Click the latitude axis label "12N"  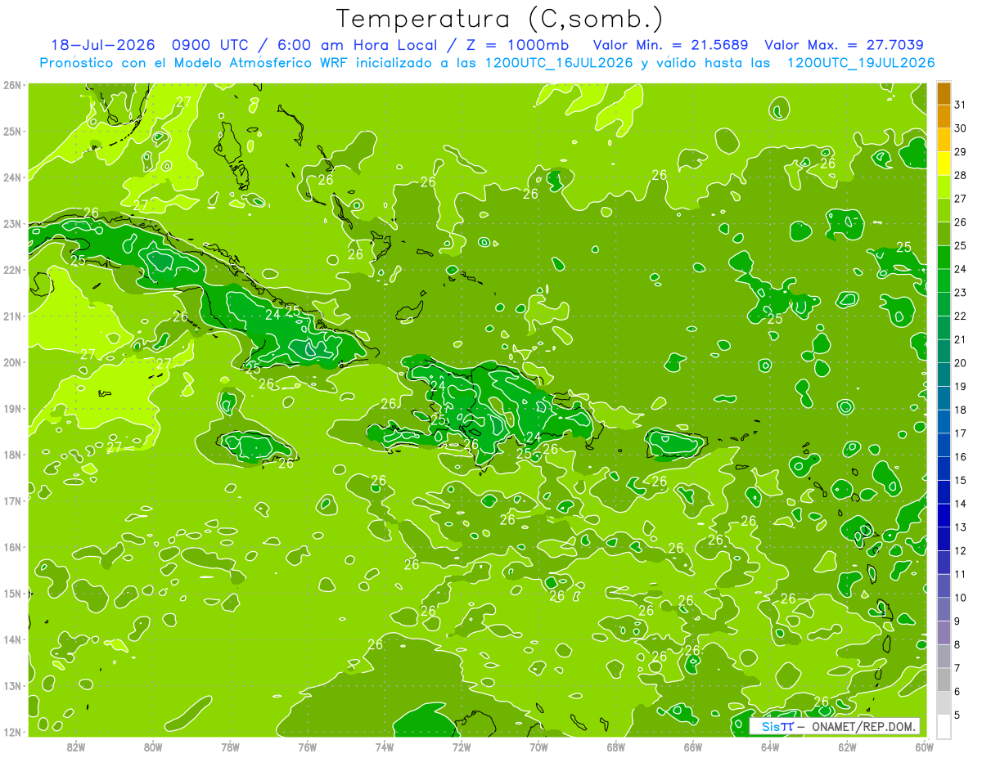coord(12,732)
